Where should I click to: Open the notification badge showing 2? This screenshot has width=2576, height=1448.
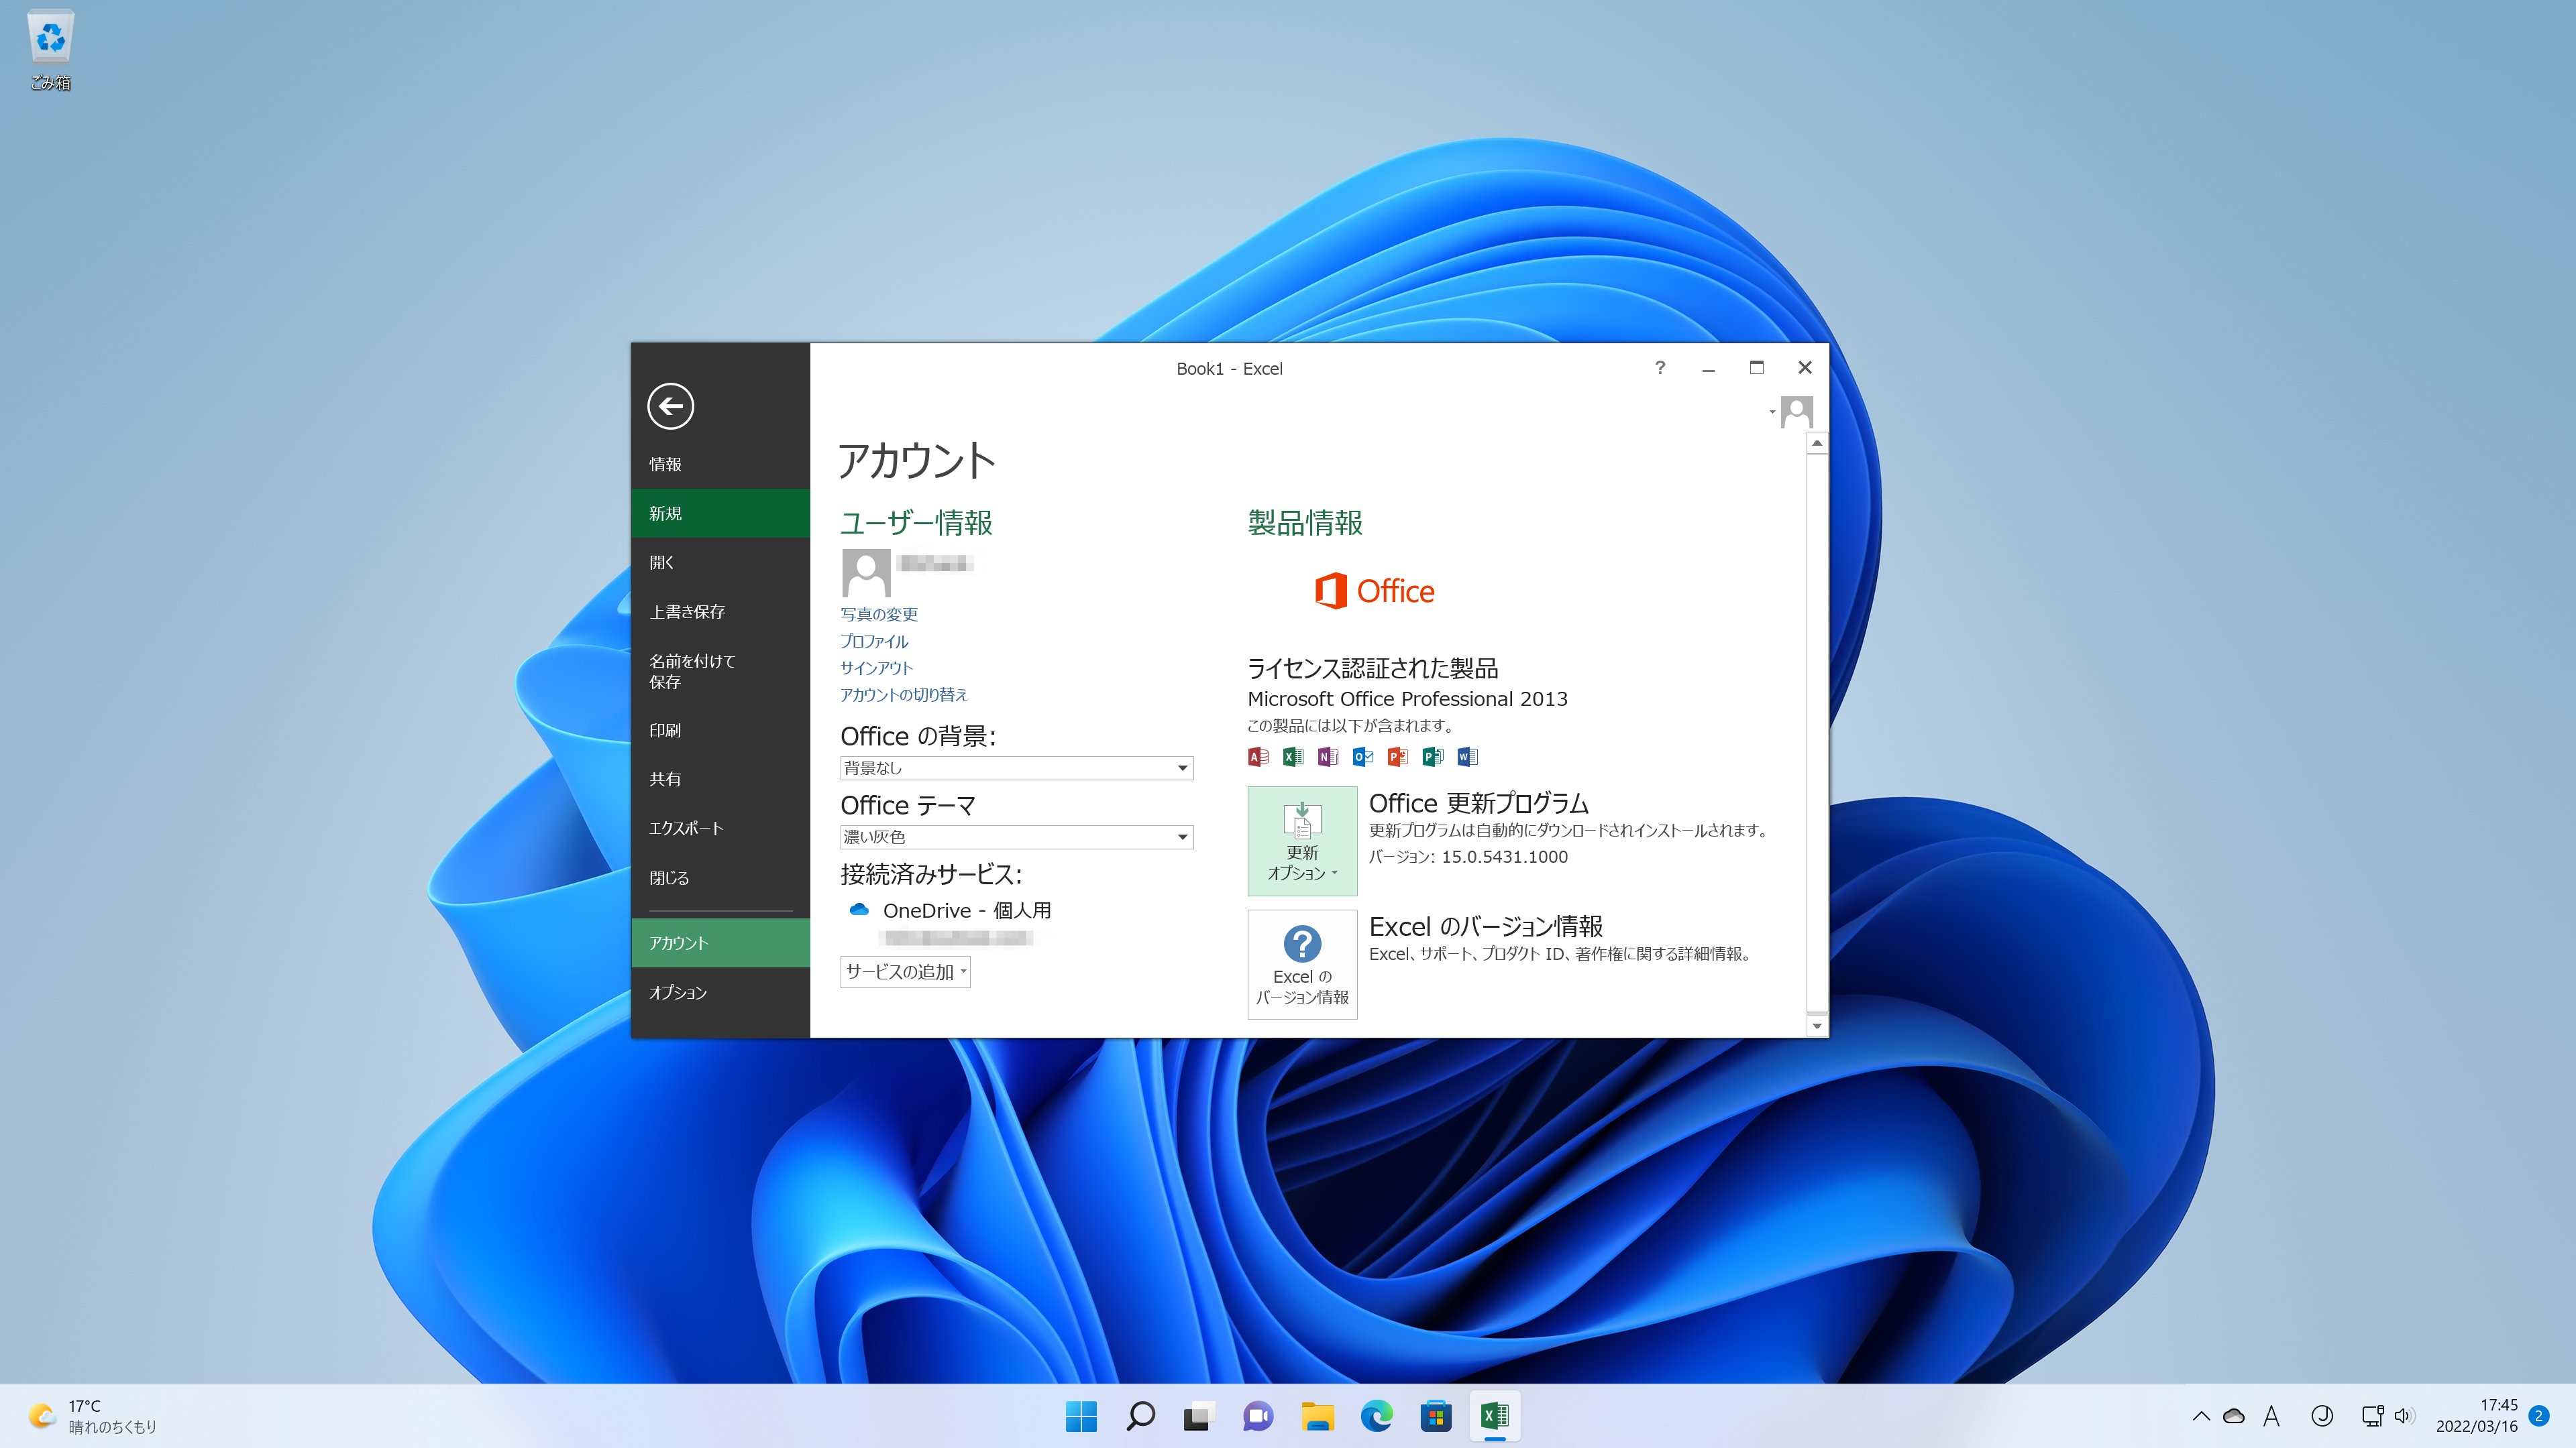point(2538,1416)
